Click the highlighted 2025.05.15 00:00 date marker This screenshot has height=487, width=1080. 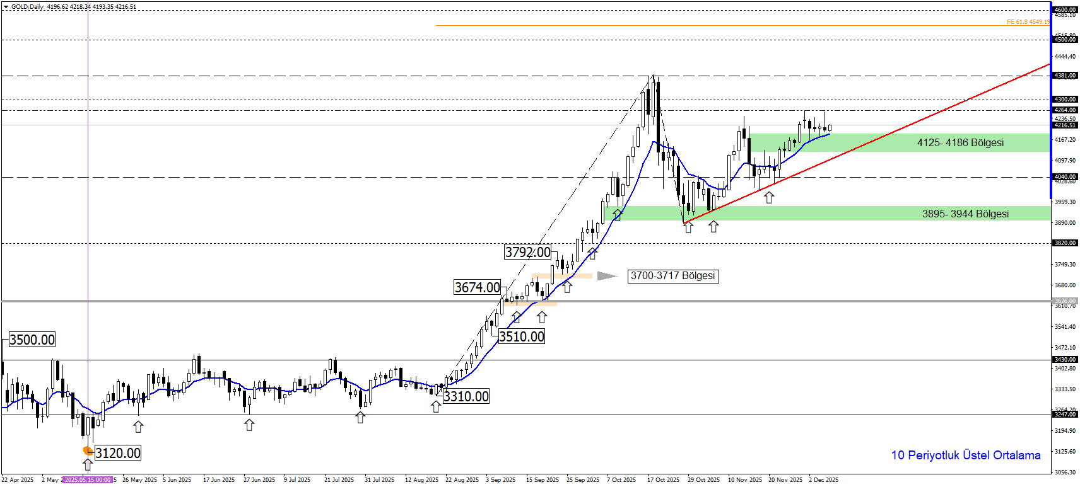tap(88, 480)
